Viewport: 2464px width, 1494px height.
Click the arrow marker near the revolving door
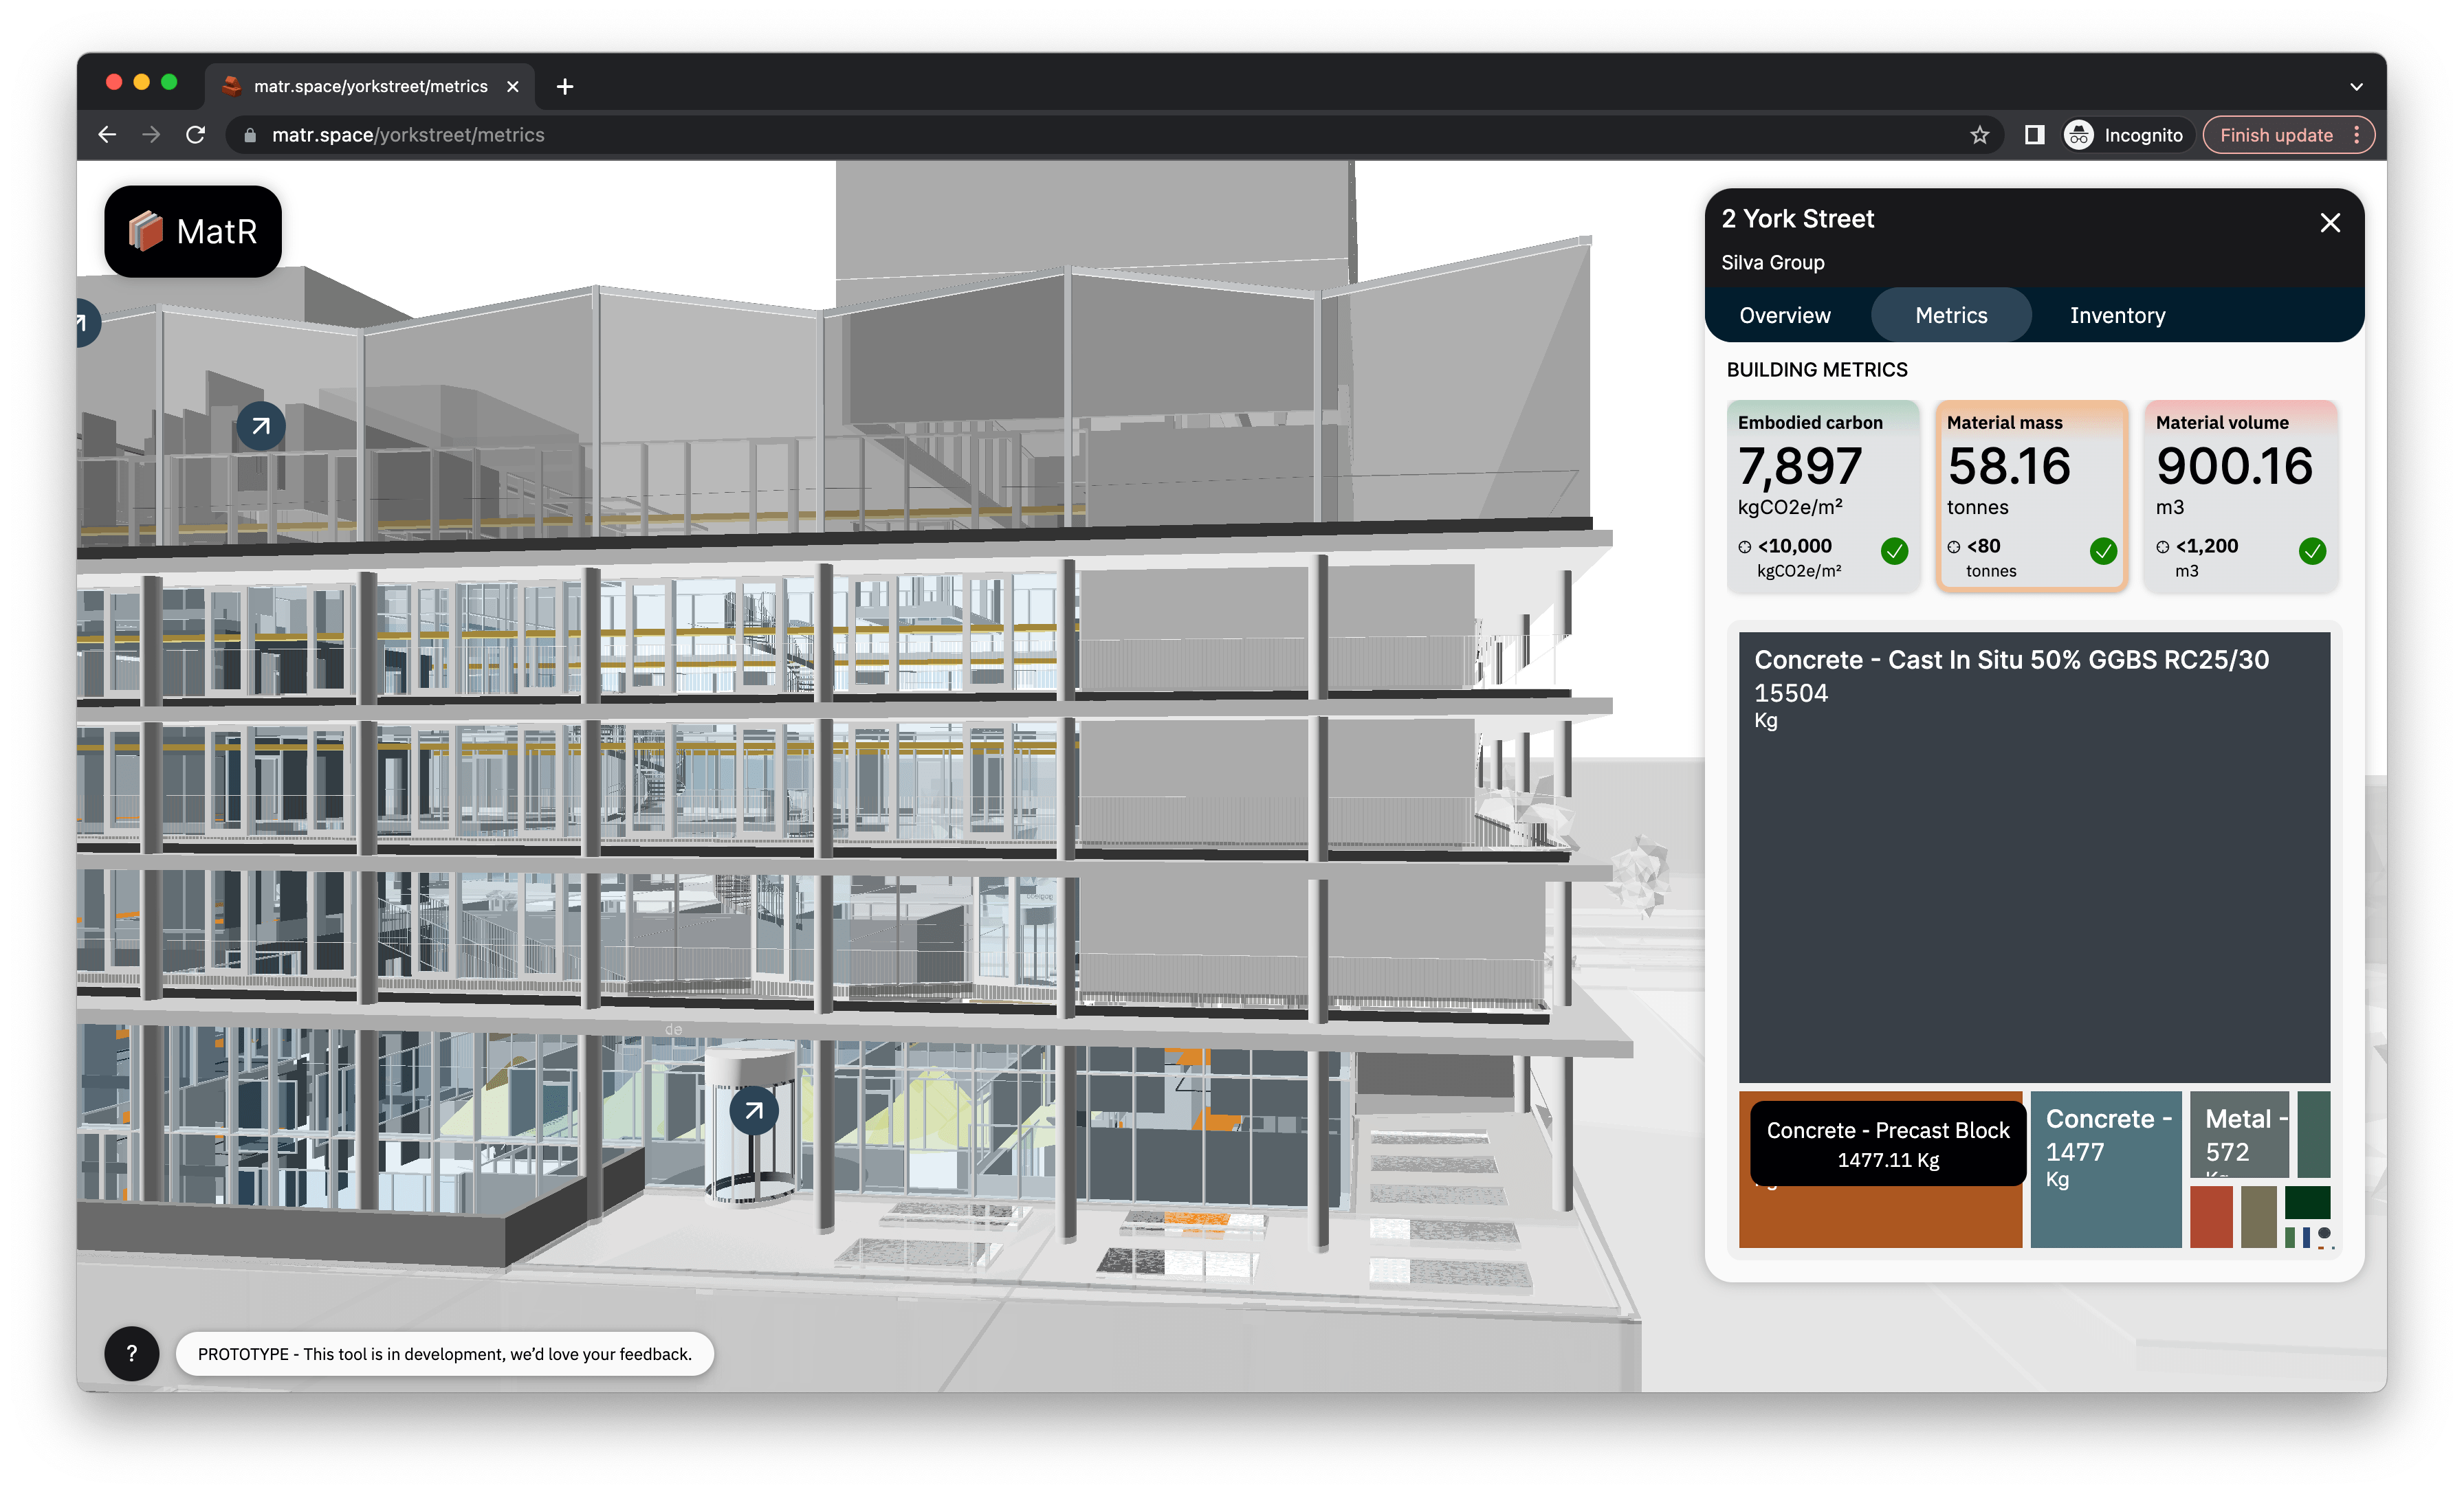[x=753, y=1111]
